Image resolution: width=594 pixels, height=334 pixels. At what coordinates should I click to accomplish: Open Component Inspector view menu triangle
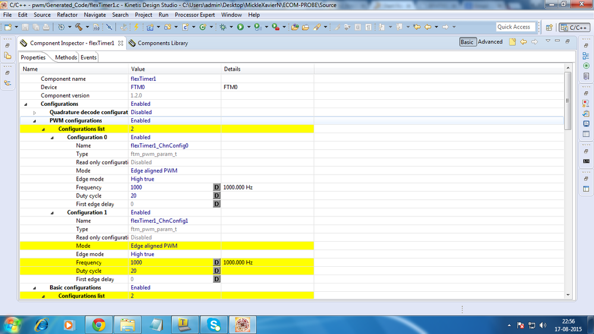tap(548, 41)
